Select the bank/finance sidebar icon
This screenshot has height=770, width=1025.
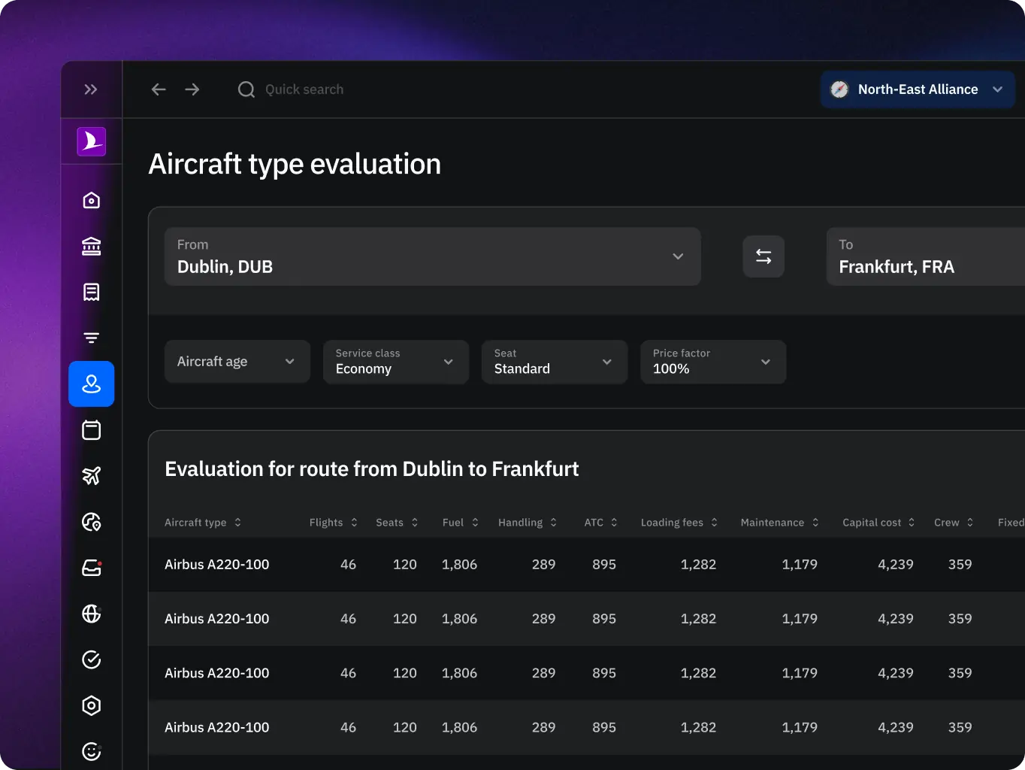91,246
